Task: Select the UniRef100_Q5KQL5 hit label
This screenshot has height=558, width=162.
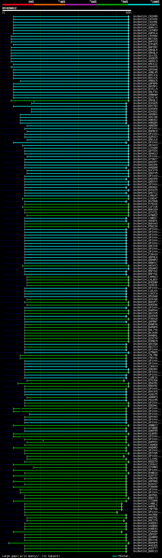Action: click(145, 50)
